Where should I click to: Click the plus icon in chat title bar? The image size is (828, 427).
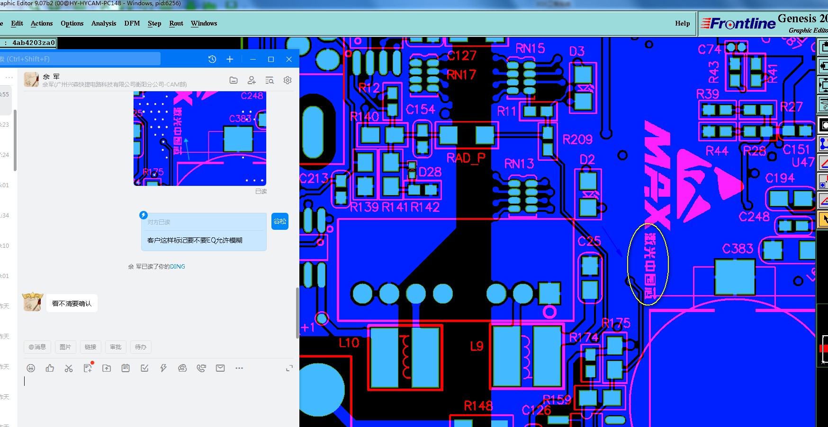coord(230,59)
